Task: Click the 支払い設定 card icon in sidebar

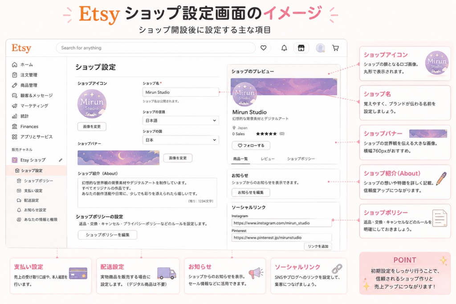Action: pos(19,191)
